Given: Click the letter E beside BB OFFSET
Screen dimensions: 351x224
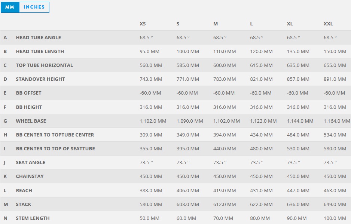Looking at the screenshot, I should pyautogui.click(x=5, y=93).
